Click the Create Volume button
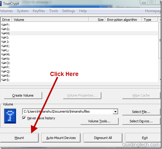The image size is (162, 149). (x=23, y=95)
